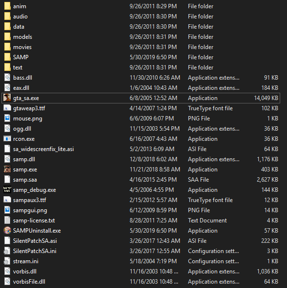The image size is (287, 288).
Task: Click the folder name SAMP
Action: coord(21,57)
